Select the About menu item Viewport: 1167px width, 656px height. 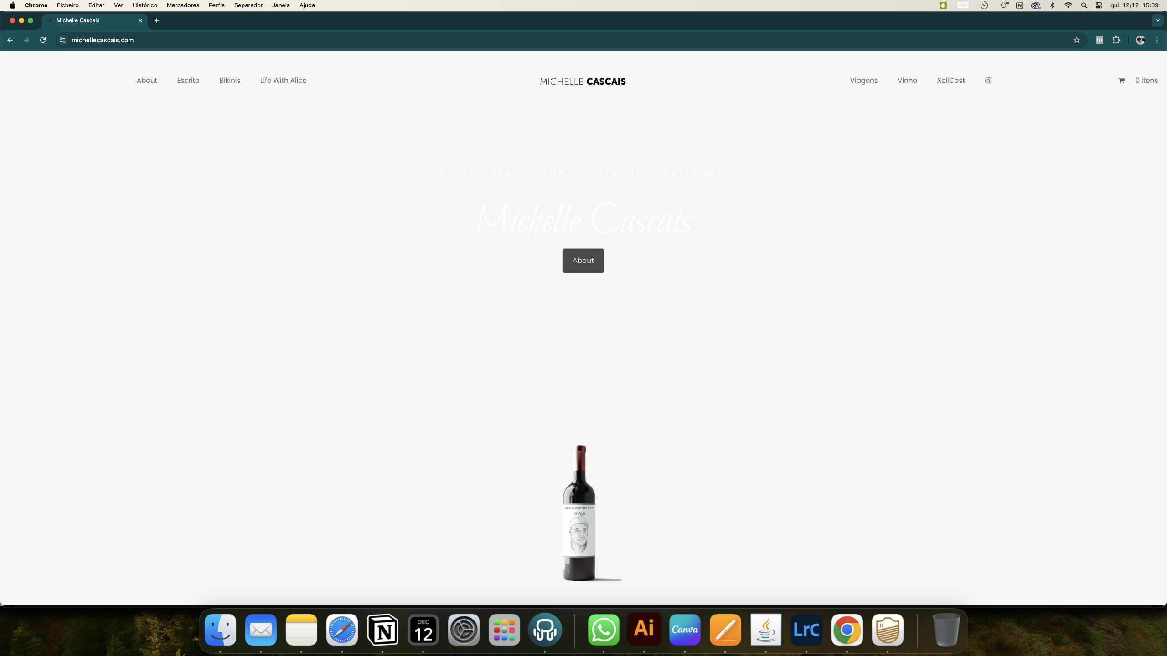pyautogui.click(x=147, y=80)
